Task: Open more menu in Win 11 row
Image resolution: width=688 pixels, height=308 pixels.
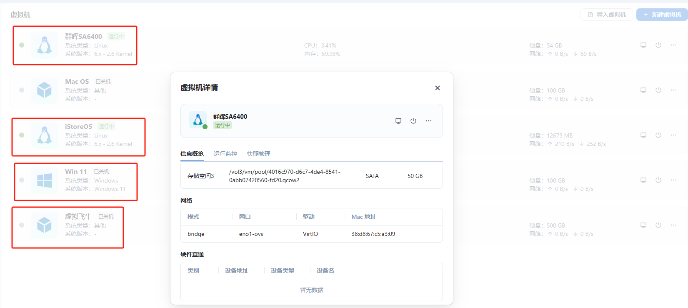Action: coord(673,180)
